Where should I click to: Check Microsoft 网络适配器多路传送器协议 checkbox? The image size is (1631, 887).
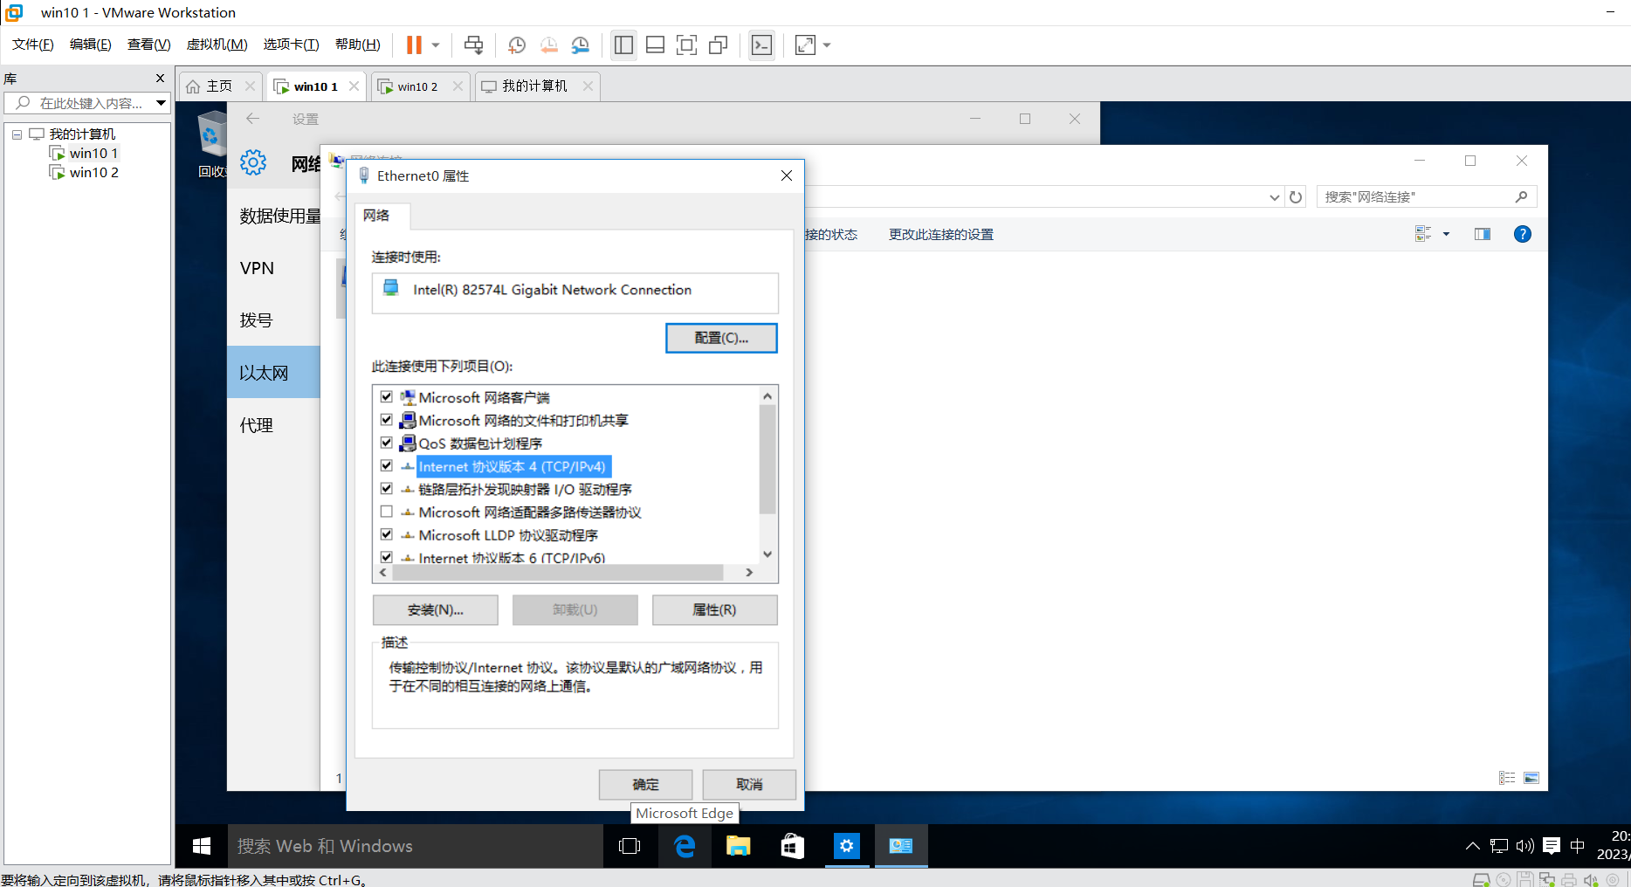coord(387,512)
